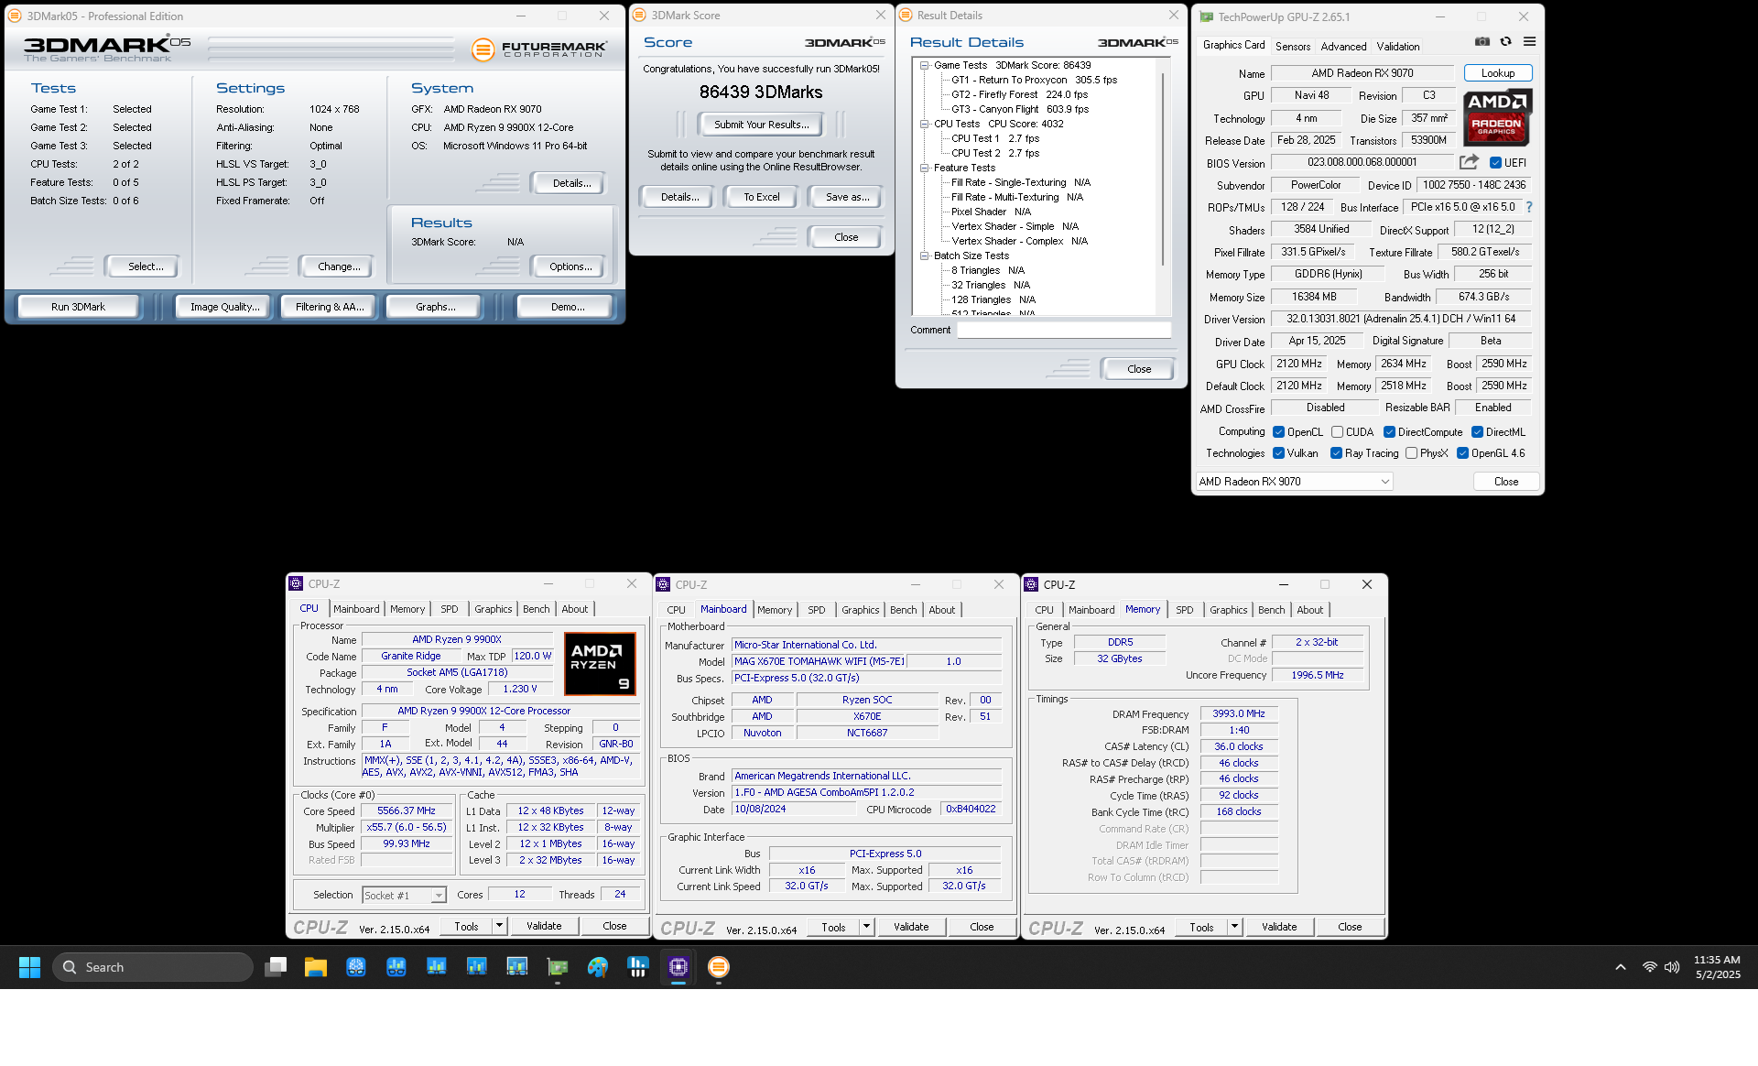Click the orange 3DMark taskbar icon
1758x1066 pixels.
(719, 967)
